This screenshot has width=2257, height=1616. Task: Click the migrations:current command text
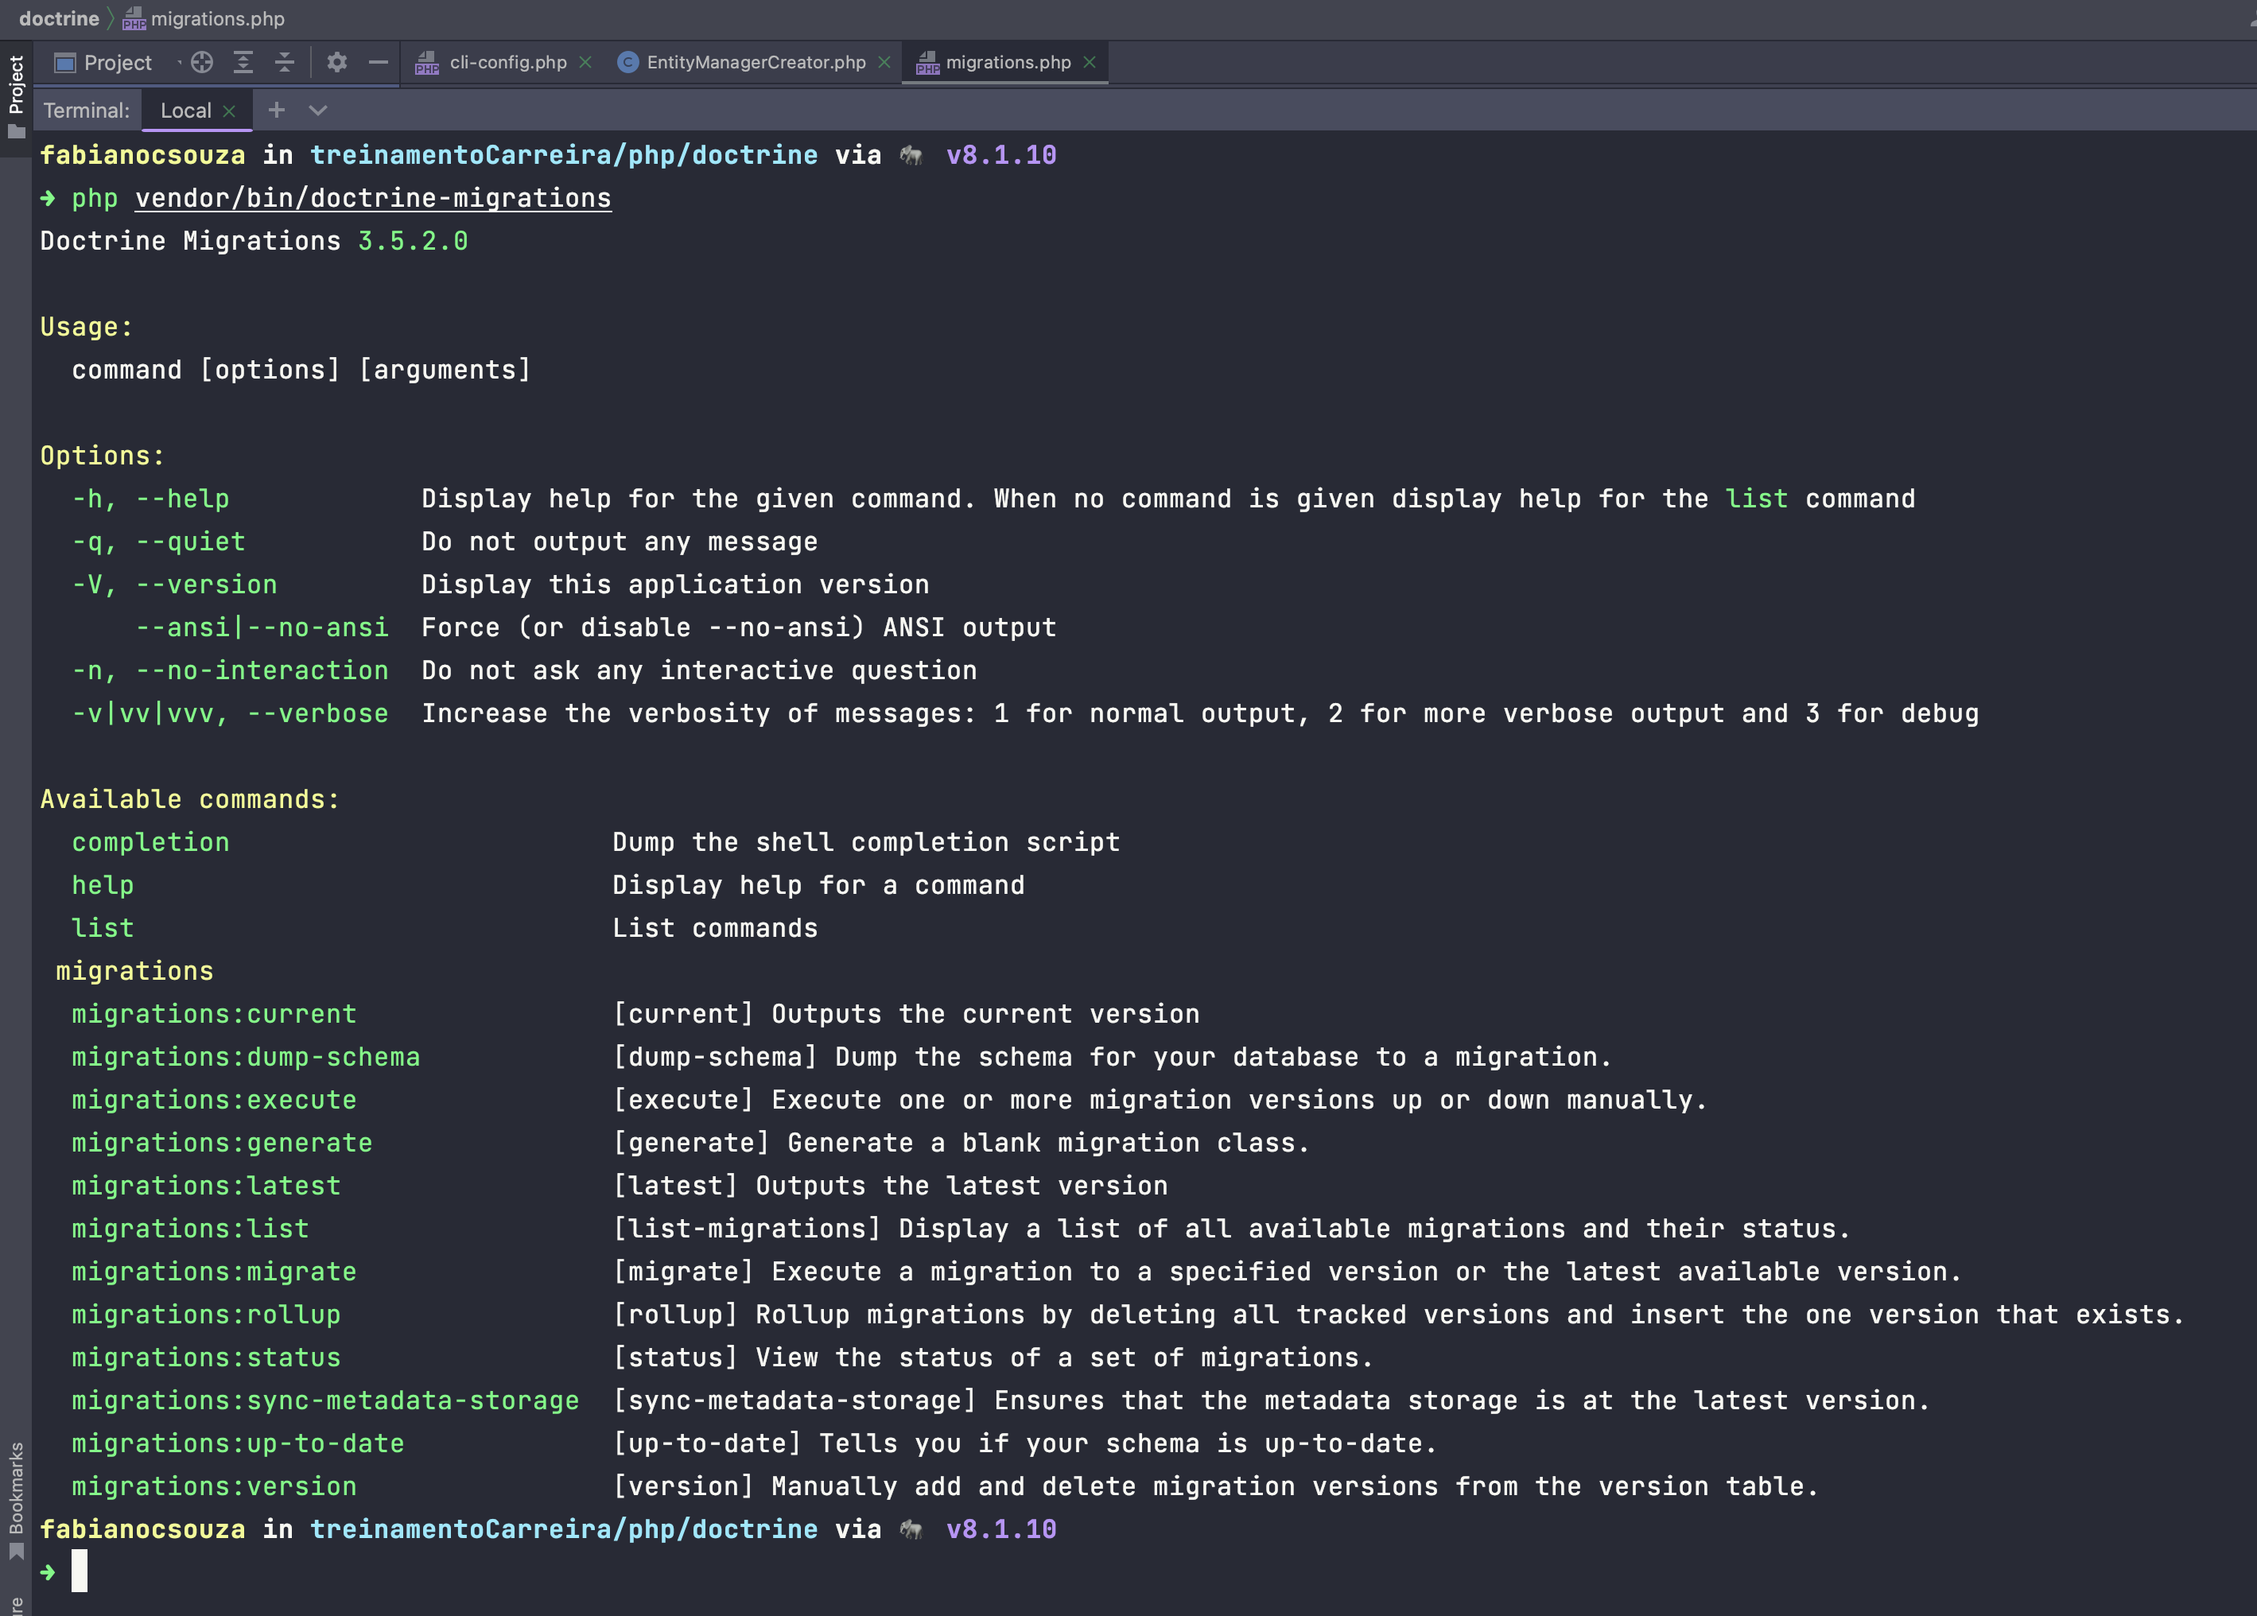point(214,1014)
